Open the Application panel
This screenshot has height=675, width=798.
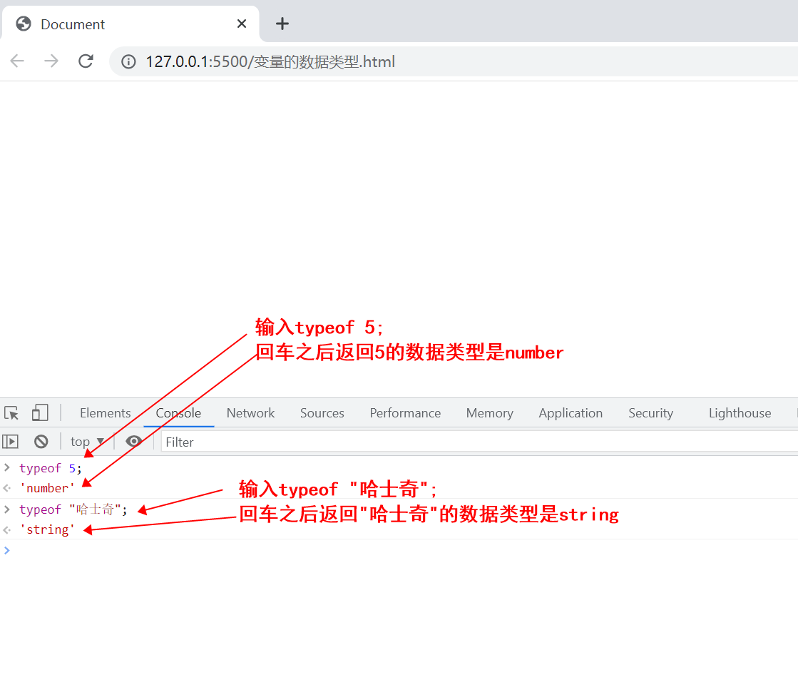[571, 413]
